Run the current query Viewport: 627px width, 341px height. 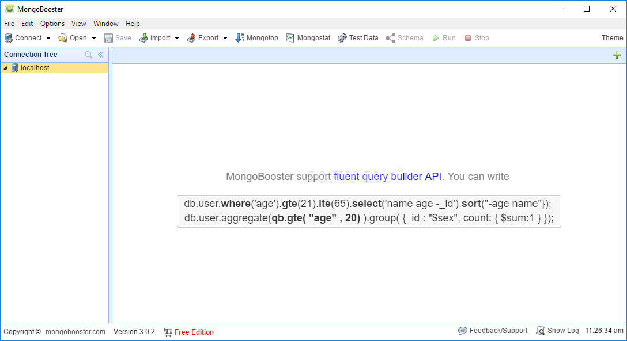444,38
